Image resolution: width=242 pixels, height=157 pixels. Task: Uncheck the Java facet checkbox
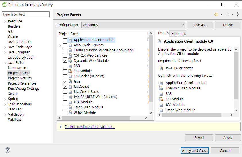click(65, 81)
